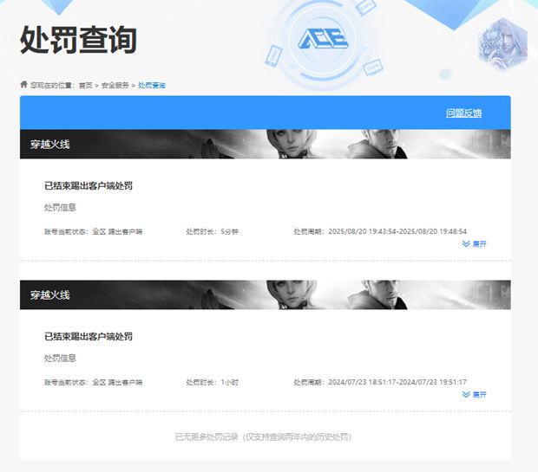Expand the 1小时 penalty record with 展开
This screenshot has height=472, width=538.
474,395
